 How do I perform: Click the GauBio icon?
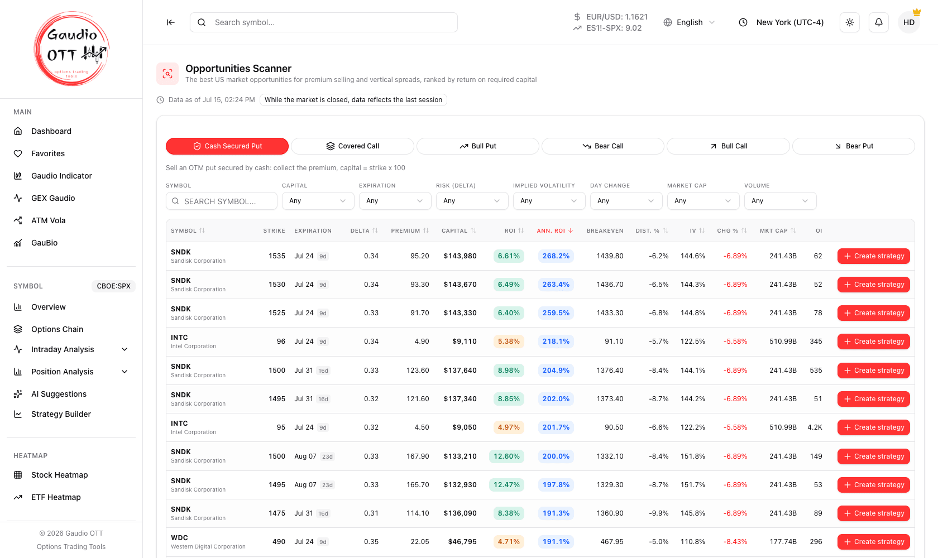click(x=18, y=243)
